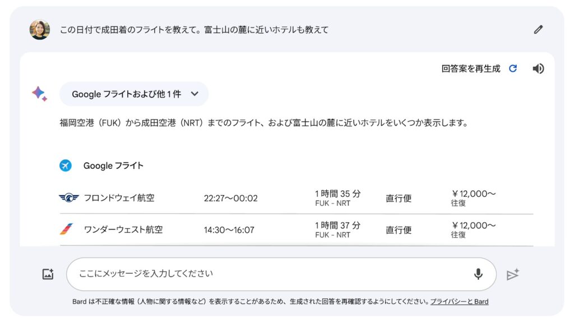Click the Google フライト airplane icon
Image resolution: width=574 pixels, height=323 pixels.
(66, 165)
